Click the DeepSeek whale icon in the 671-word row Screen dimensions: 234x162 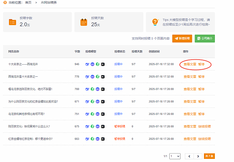pyautogui.click(x=87, y=102)
